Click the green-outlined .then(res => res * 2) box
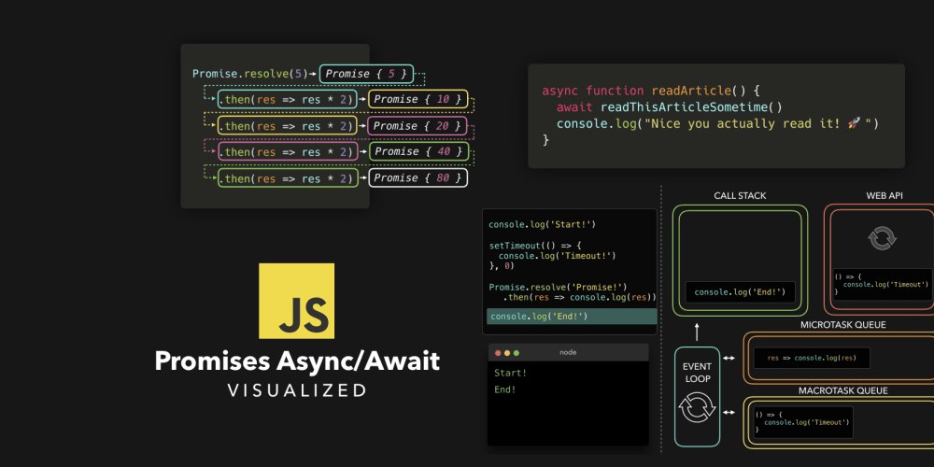 [x=288, y=178]
